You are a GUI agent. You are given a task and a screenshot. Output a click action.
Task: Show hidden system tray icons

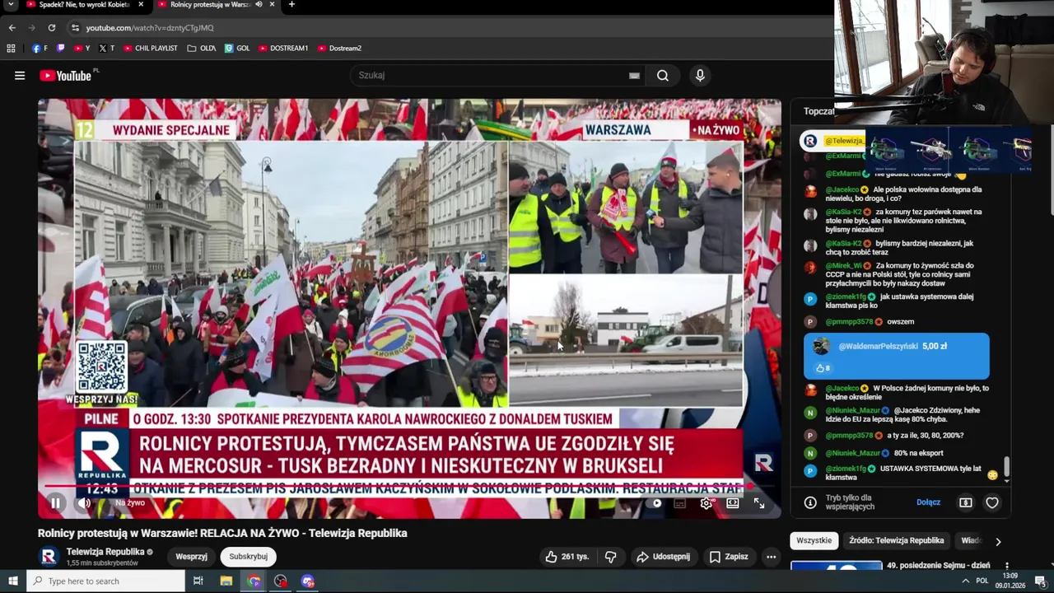pyautogui.click(x=966, y=581)
